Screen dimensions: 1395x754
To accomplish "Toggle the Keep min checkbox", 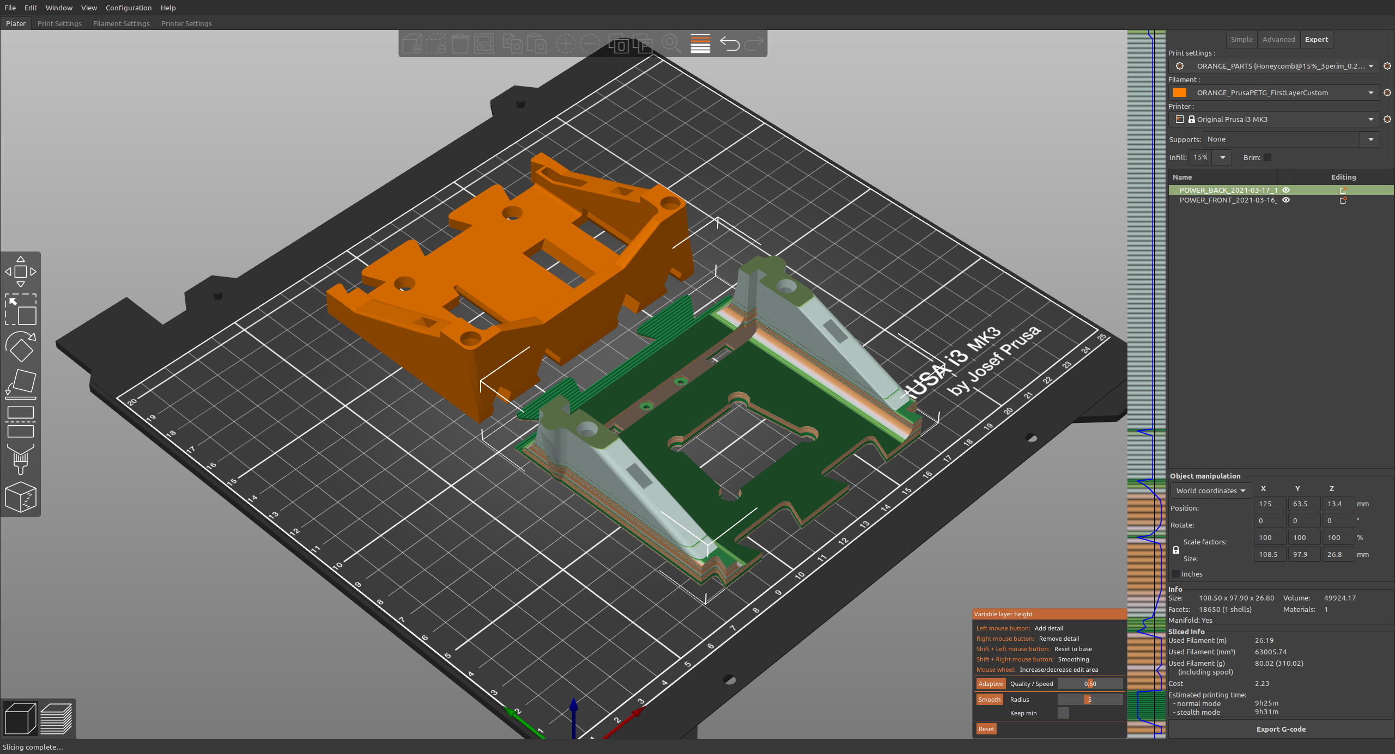I will click(x=1063, y=713).
